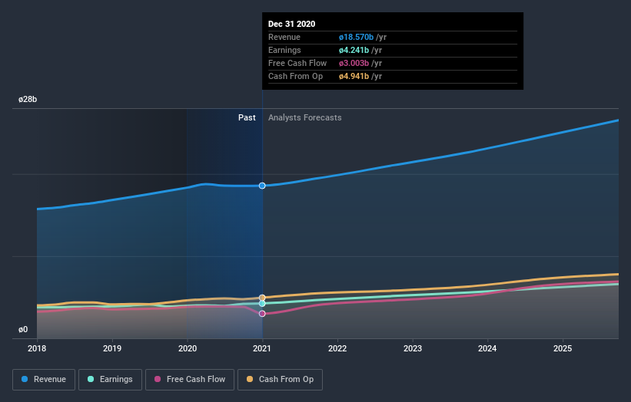The width and height of the screenshot is (631, 402).
Task: Click the ø4.941b cash from op value
Action: point(354,76)
